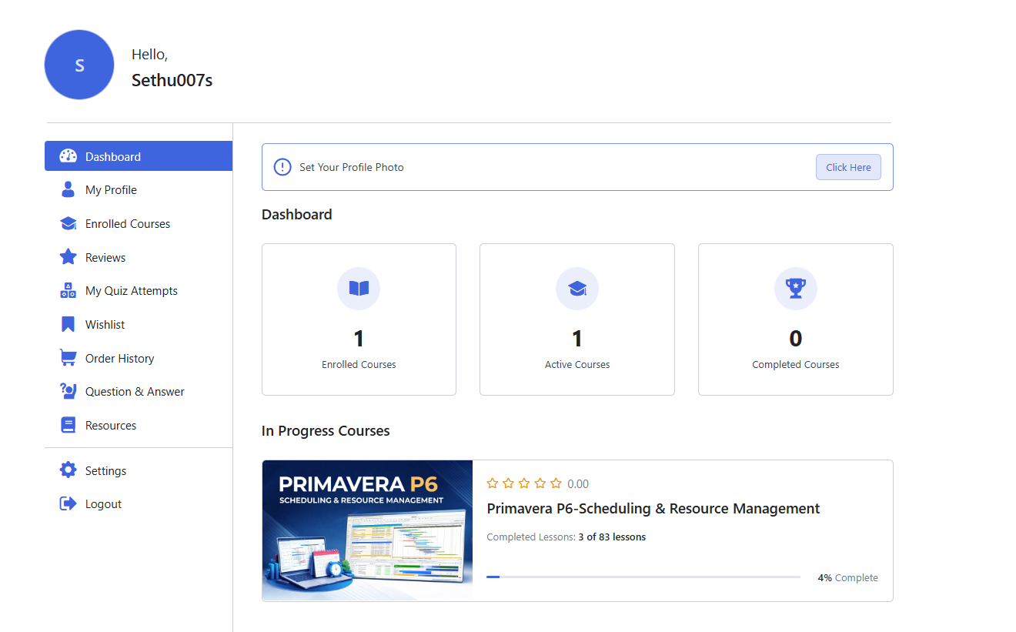Open the Primavera P6 course title link
The width and height of the screenshot is (1016, 632).
pos(653,508)
